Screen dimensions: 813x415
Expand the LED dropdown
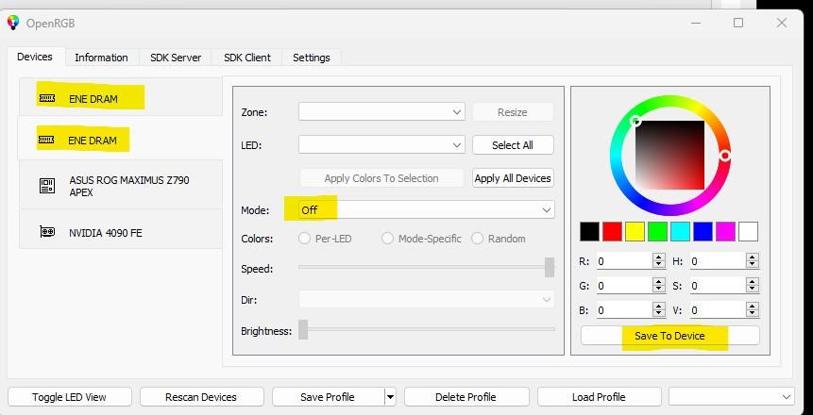click(381, 145)
